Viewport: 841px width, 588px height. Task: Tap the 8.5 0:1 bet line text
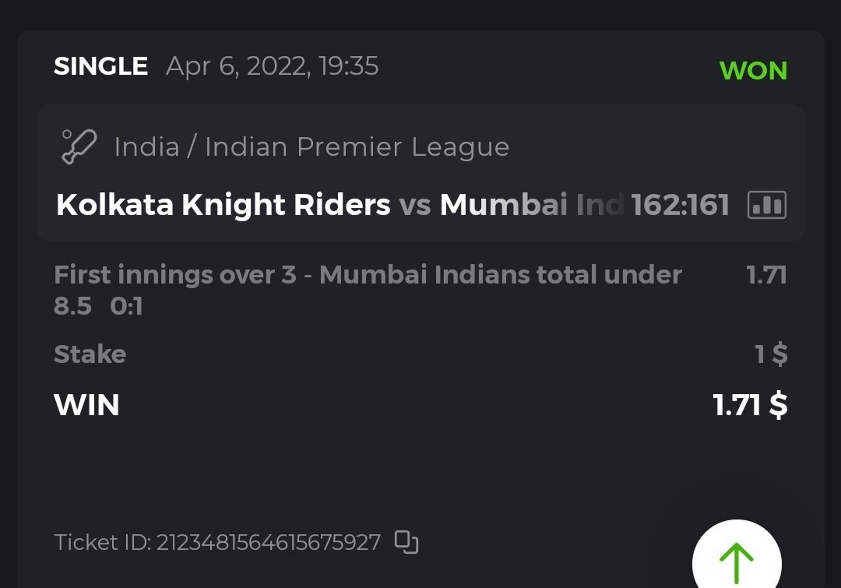pos(98,306)
